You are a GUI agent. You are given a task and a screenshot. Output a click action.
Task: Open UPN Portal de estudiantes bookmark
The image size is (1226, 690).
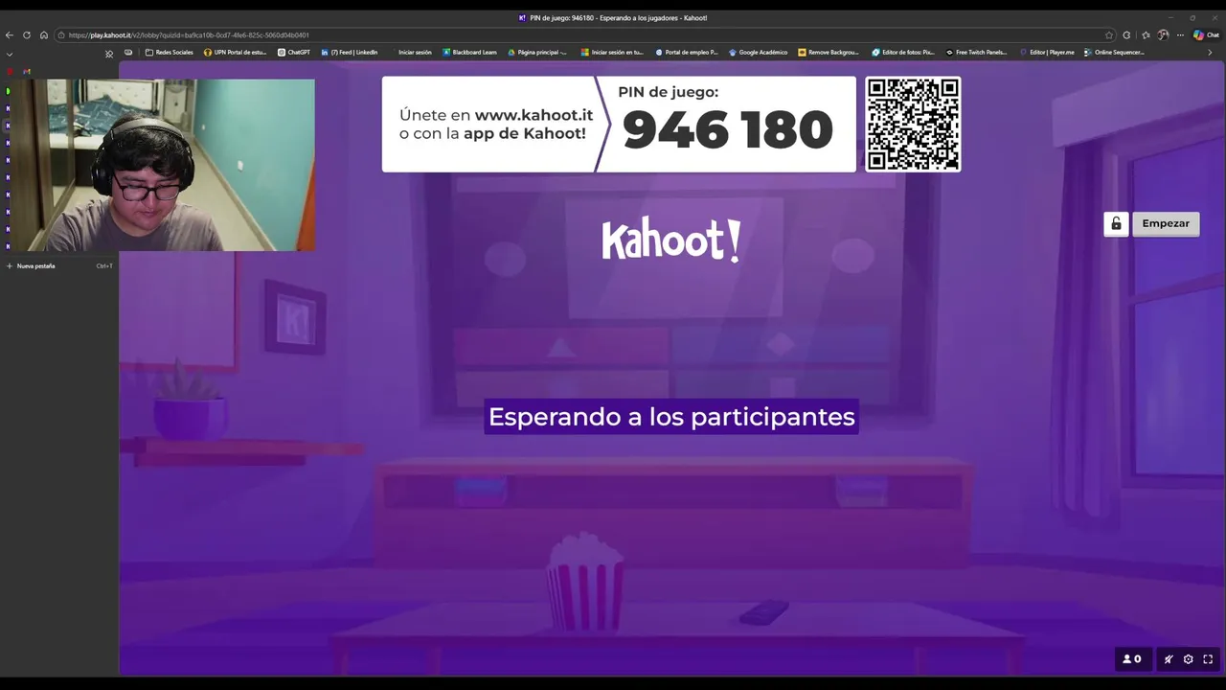[x=236, y=53]
